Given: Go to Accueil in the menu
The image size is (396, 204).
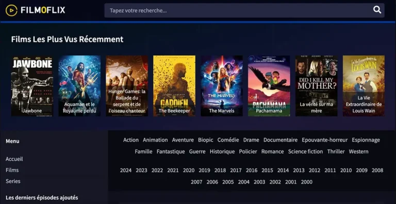Looking at the screenshot, I should (14, 159).
